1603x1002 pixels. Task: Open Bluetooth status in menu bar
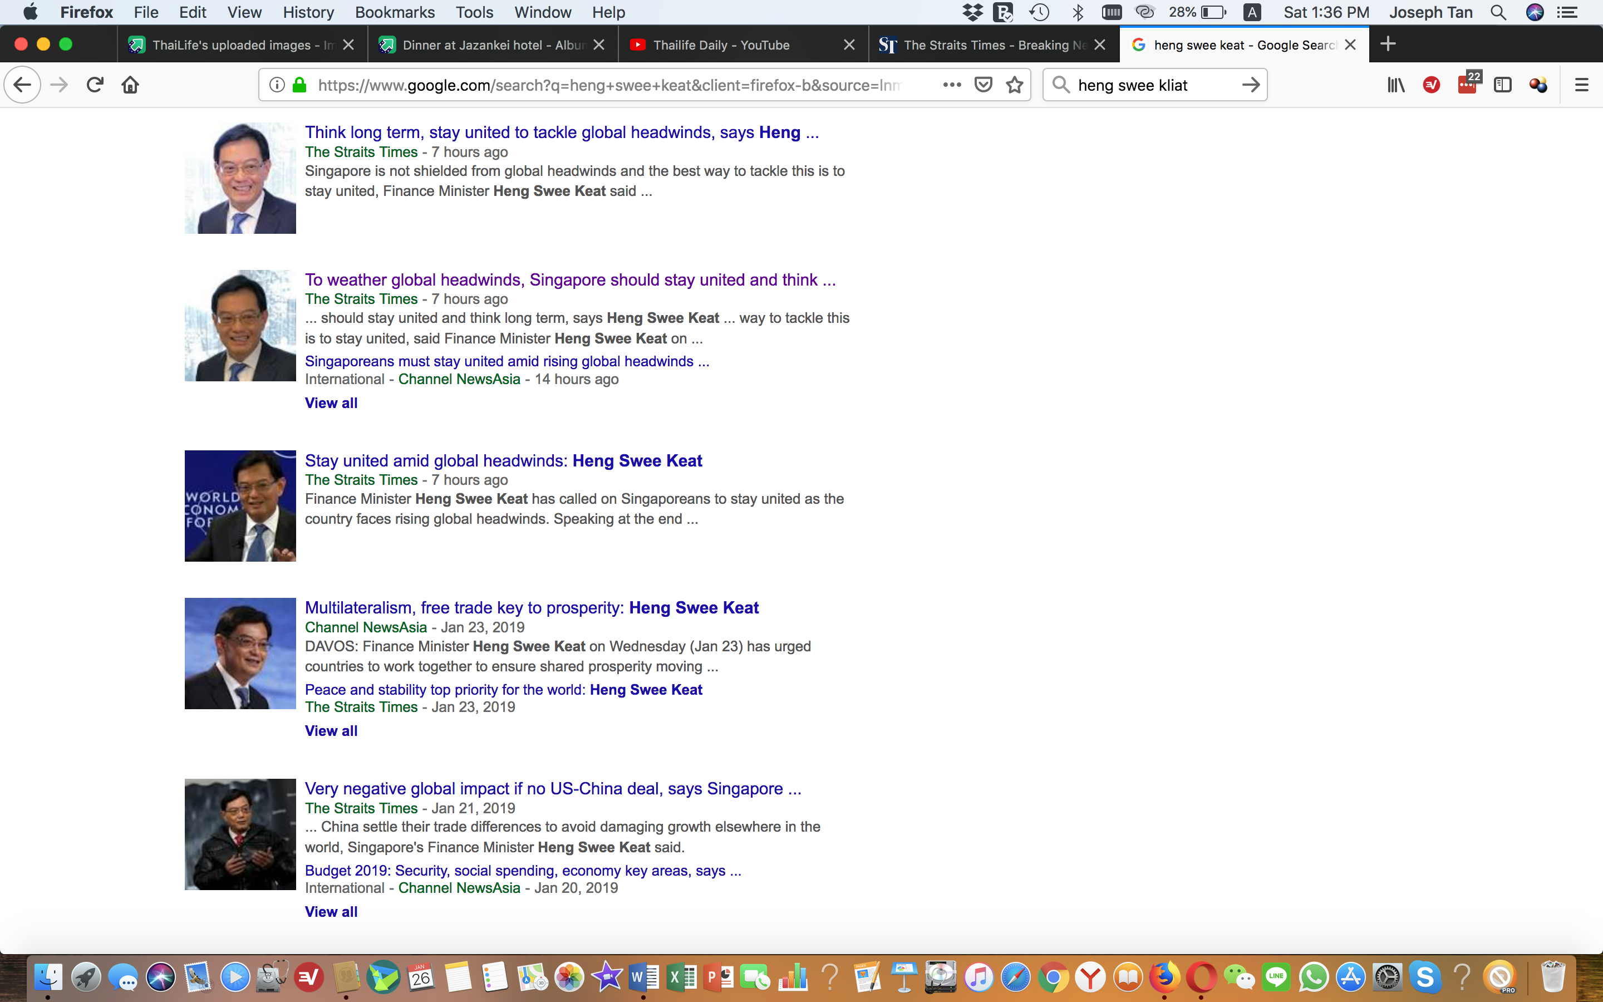point(1078,12)
